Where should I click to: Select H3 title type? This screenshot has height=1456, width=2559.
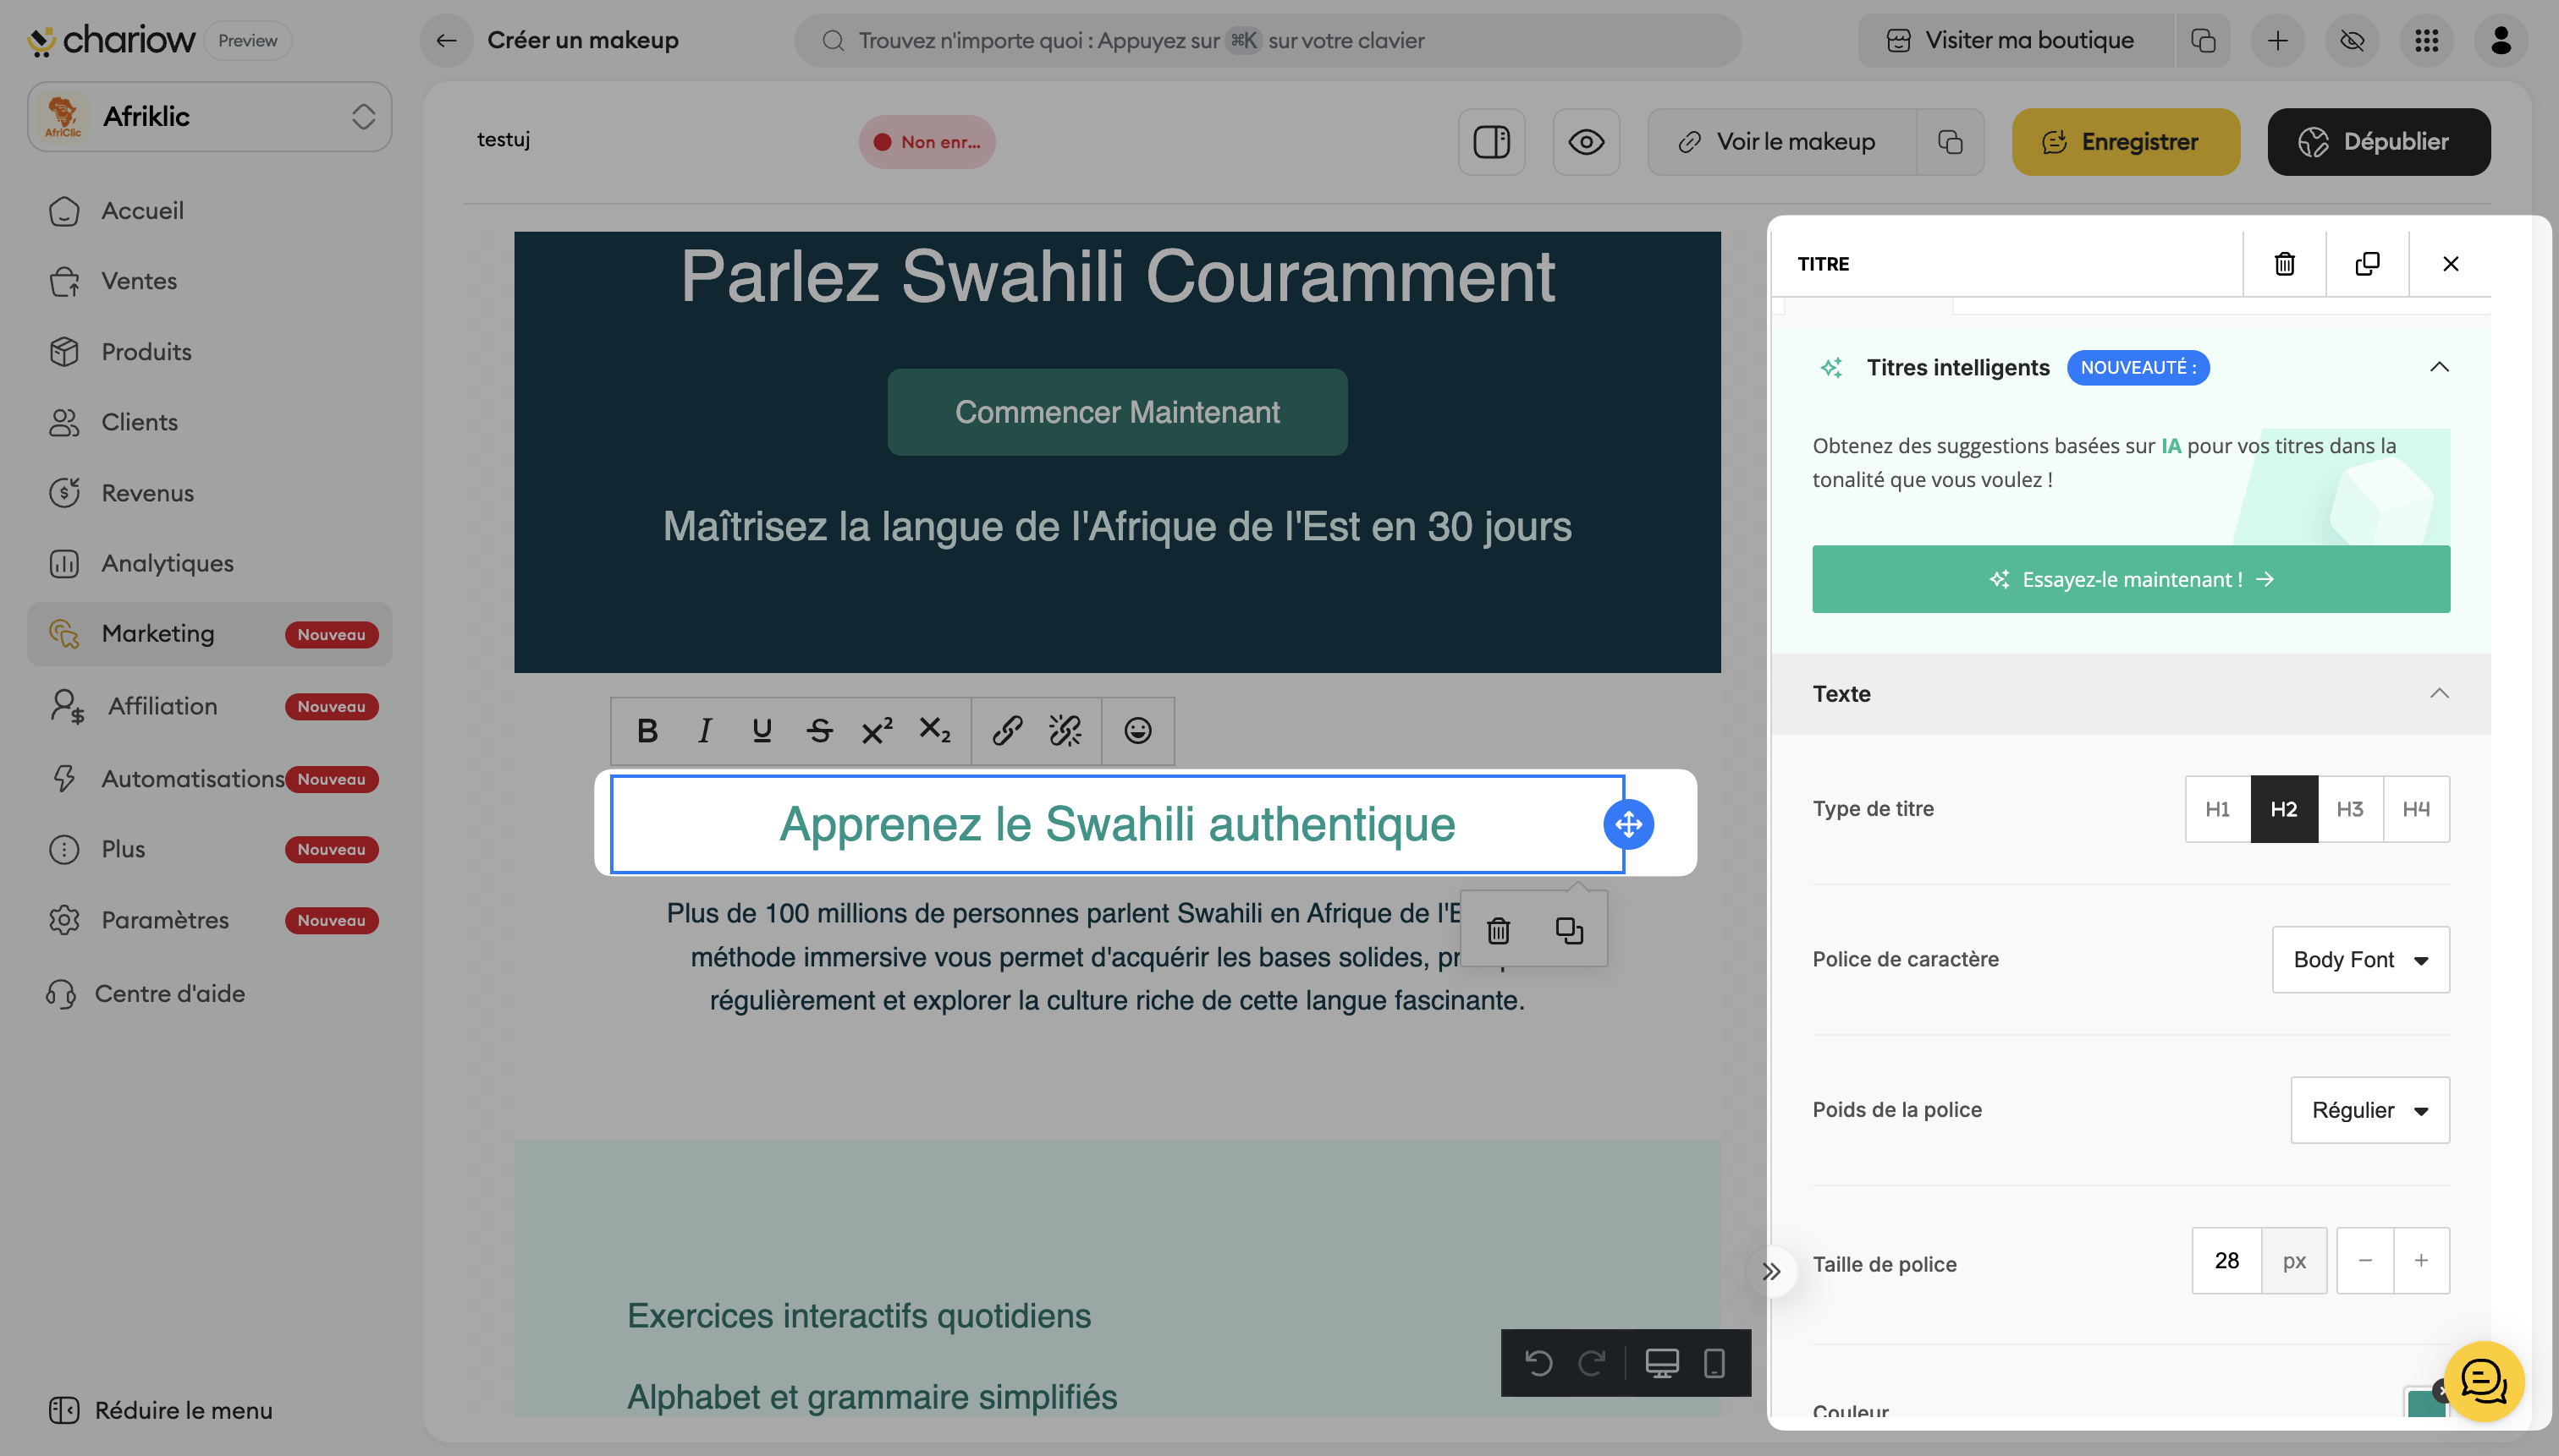[x=2350, y=809]
